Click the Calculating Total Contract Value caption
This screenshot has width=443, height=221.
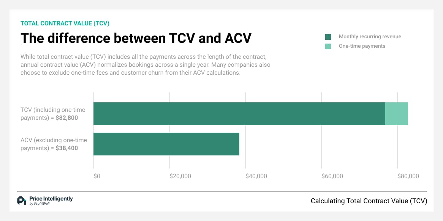point(369,201)
